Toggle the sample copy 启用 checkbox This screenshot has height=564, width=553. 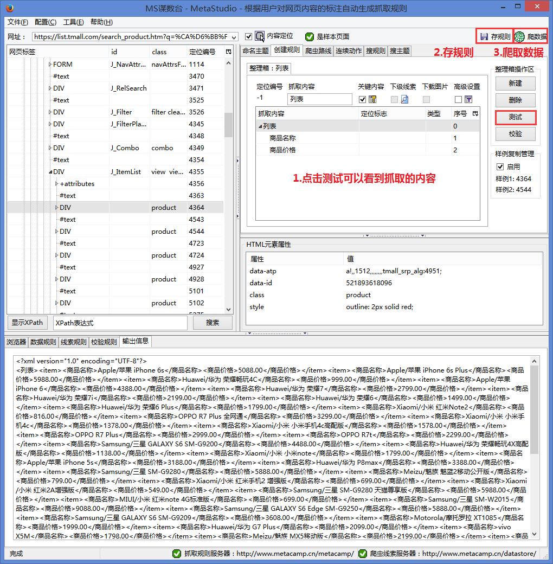point(500,166)
